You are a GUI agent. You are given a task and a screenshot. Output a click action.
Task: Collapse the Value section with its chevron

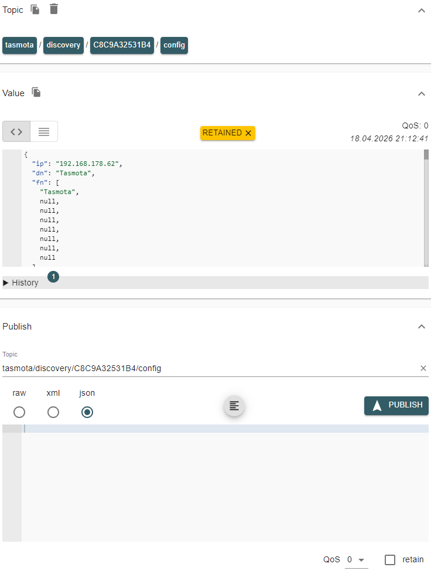[421, 93]
